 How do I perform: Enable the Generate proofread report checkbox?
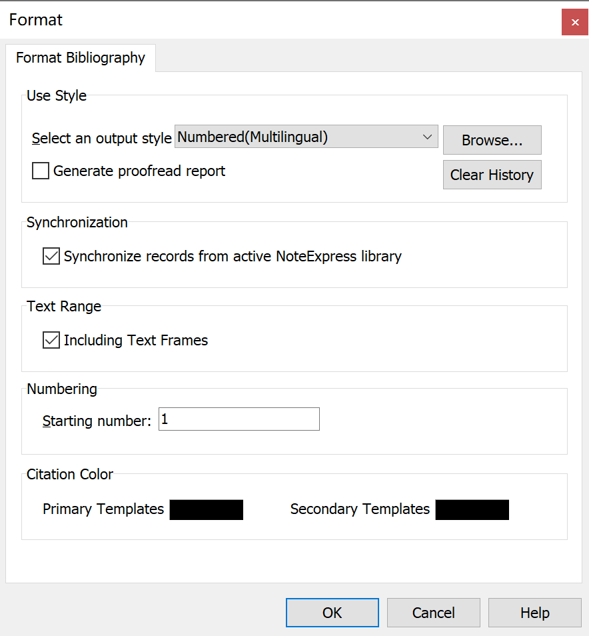(x=41, y=171)
